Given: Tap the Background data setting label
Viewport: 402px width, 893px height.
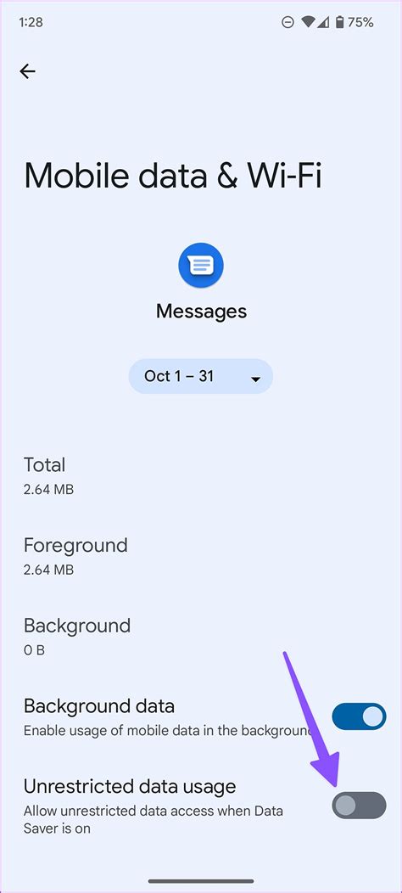Looking at the screenshot, I should click(x=99, y=706).
